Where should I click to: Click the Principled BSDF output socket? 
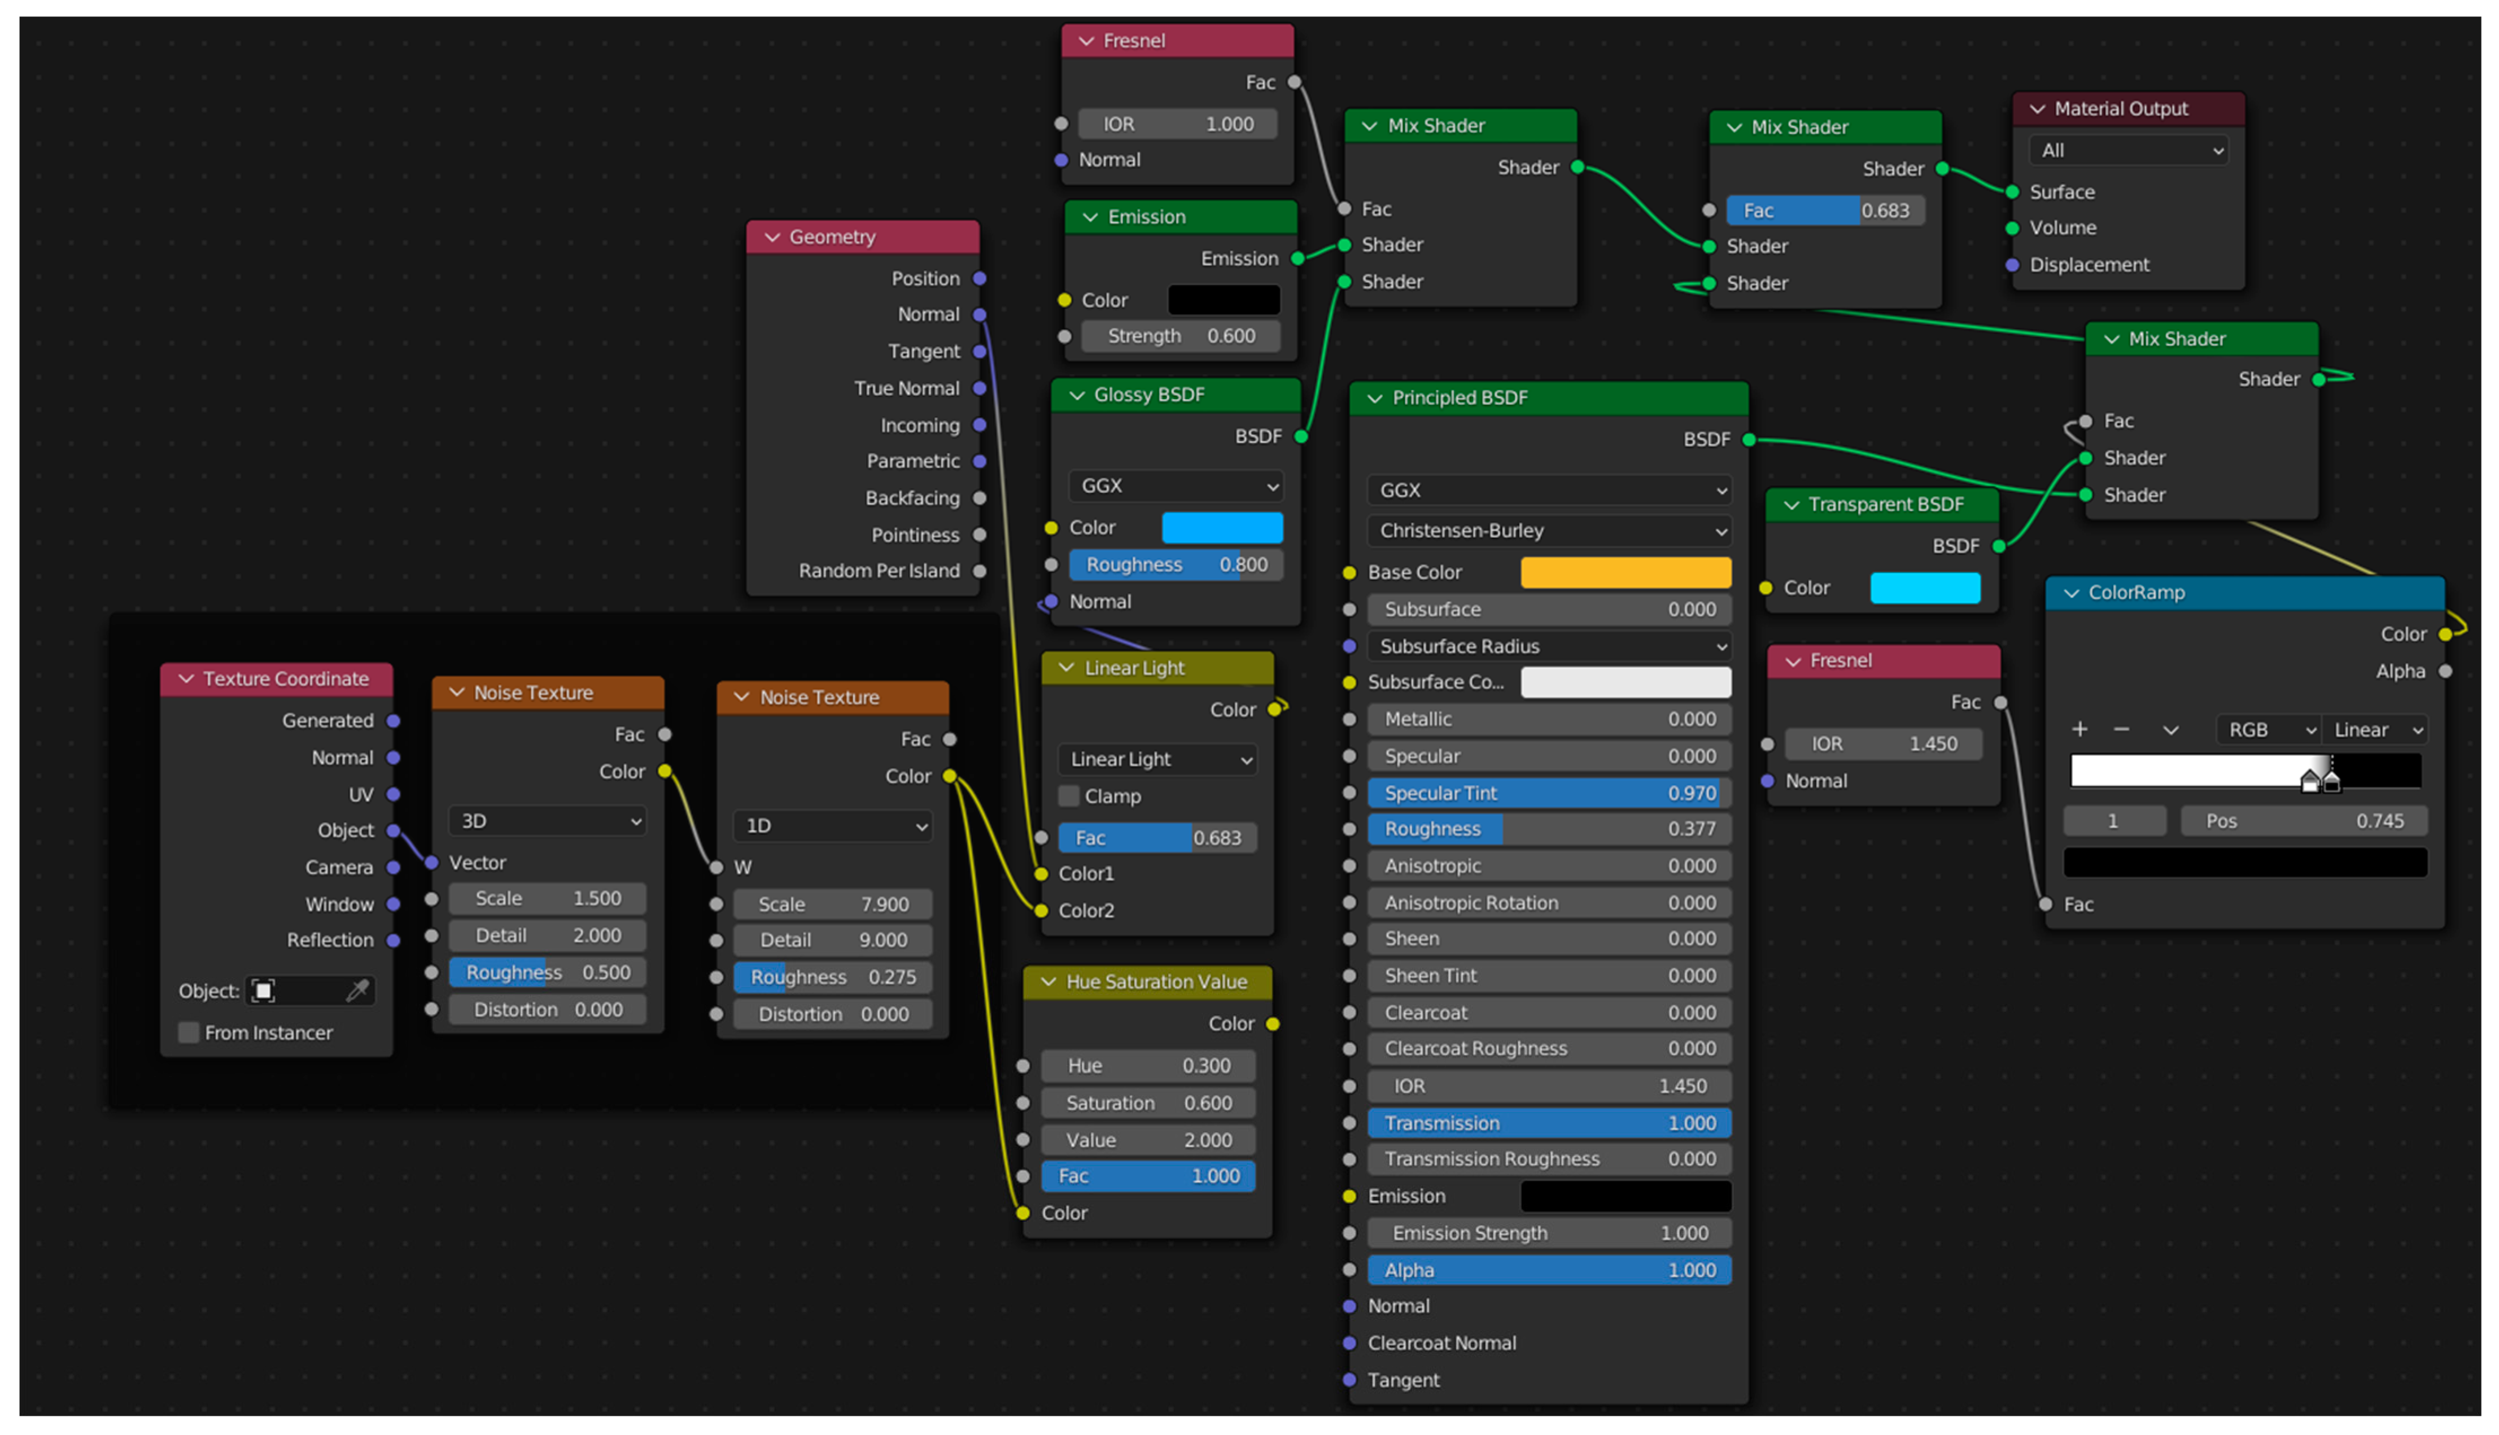point(1749,440)
